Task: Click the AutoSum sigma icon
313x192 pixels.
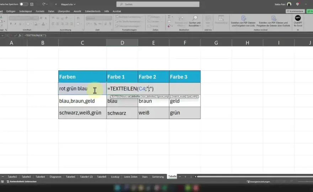Action: tap(169, 17)
